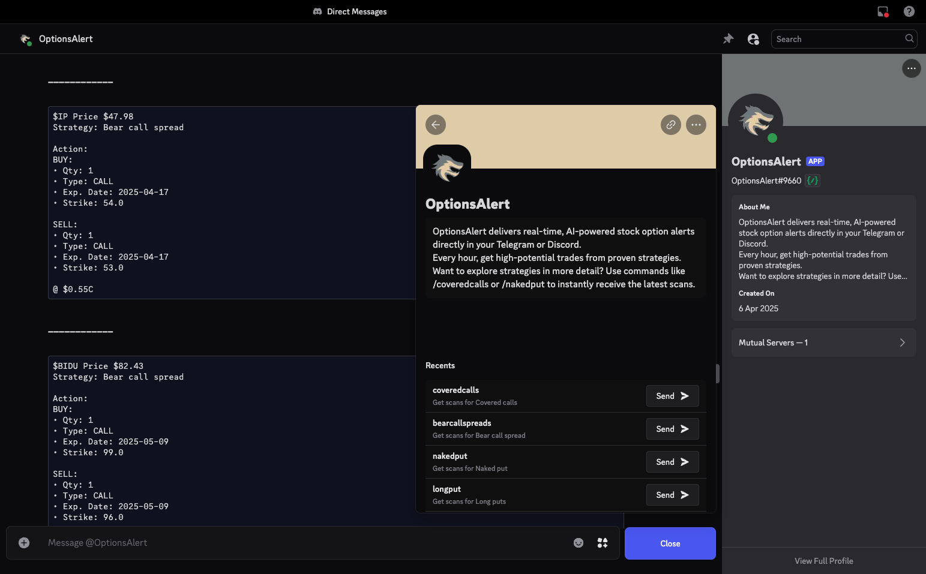This screenshot has height=574, width=926.
Task: Toggle the user profile panel icon
Action: click(x=753, y=39)
